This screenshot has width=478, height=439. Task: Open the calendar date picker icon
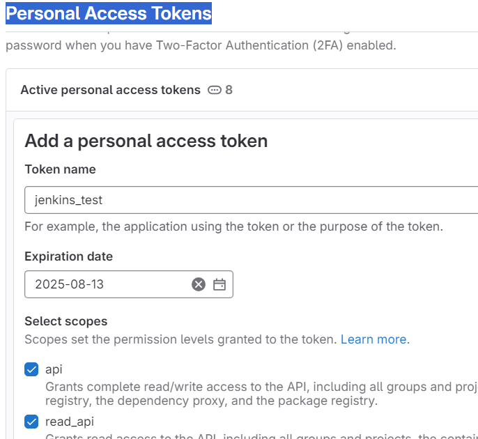[219, 284]
